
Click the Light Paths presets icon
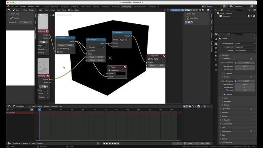[251, 109]
